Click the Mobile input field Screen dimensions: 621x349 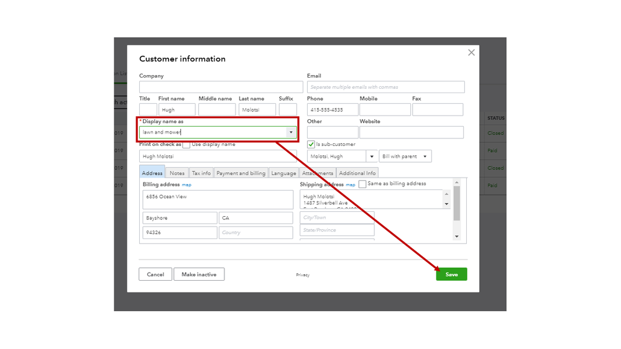coord(385,110)
